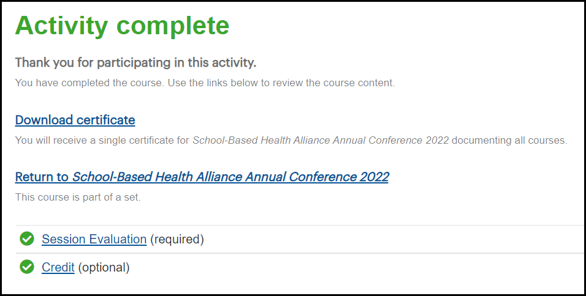Click the Activity complete heading

pyautogui.click(x=122, y=26)
